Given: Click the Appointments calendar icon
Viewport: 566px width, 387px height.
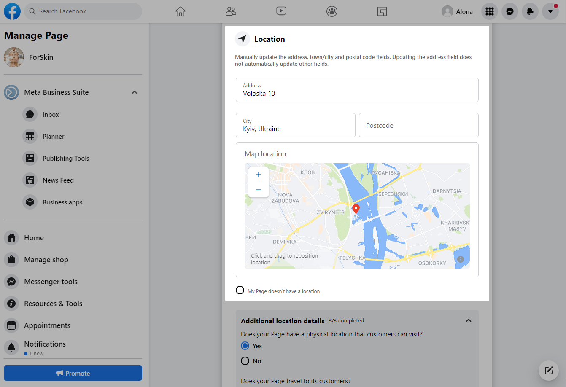Looking at the screenshot, I should [11, 325].
